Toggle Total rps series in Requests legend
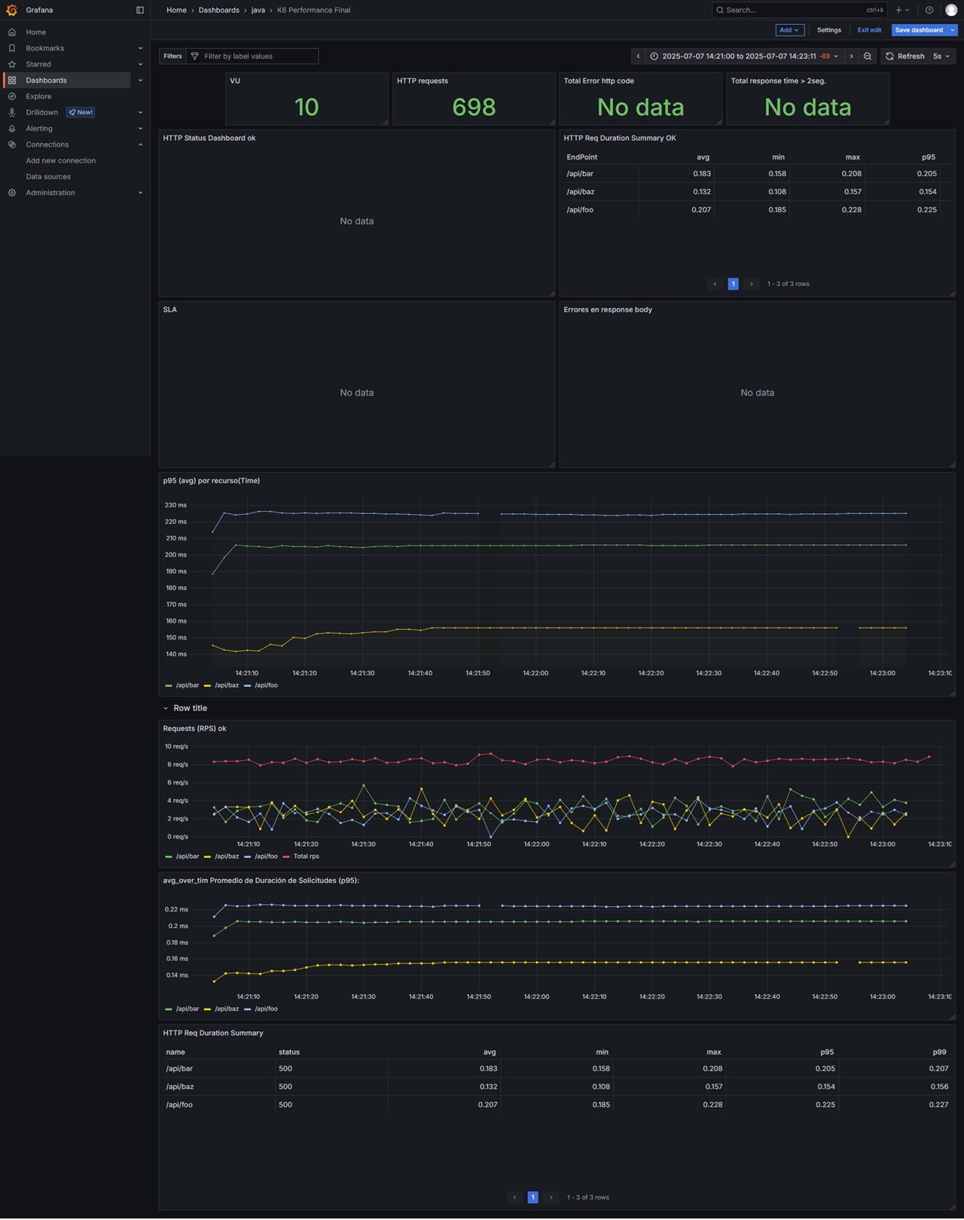The image size is (964, 1220). coord(306,856)
